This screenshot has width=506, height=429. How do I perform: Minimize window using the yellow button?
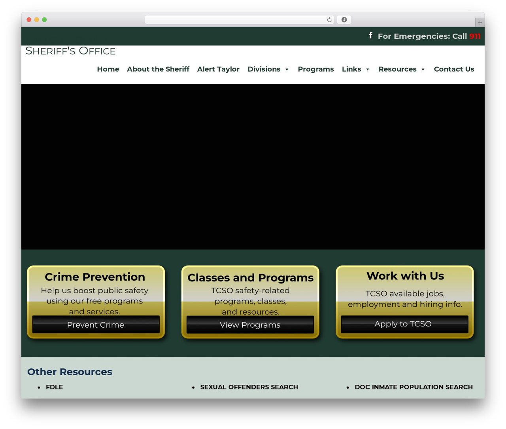click(x=36, y=20)
